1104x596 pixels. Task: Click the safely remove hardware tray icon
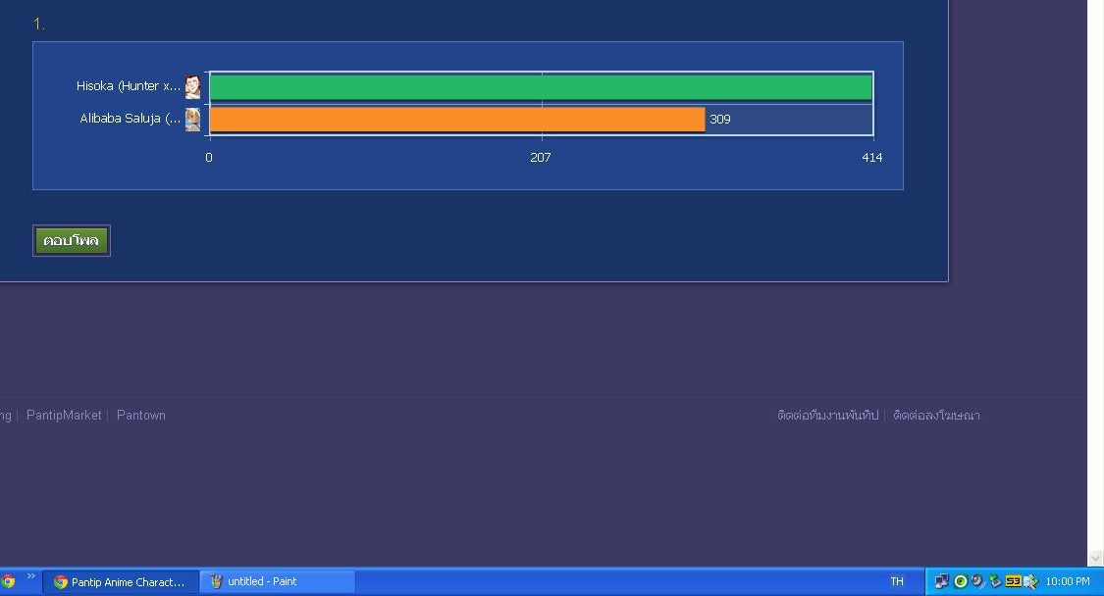[x=995, y=581]
